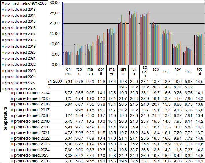Select the pro. med madrid1971-2000 legend entry

coord(24,3)
